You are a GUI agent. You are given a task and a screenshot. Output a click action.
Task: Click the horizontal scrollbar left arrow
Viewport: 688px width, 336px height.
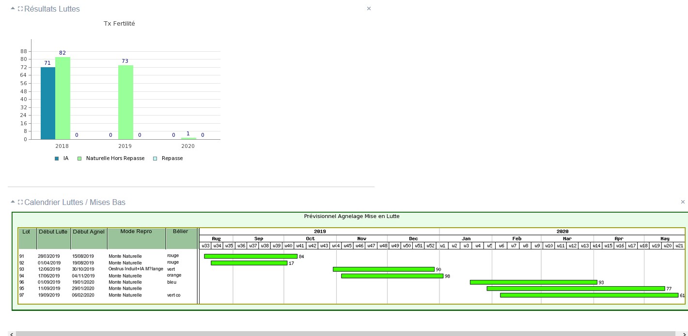click(x=12, y=334)
